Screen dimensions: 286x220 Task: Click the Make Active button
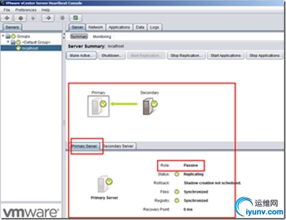(x=81, y=56)
